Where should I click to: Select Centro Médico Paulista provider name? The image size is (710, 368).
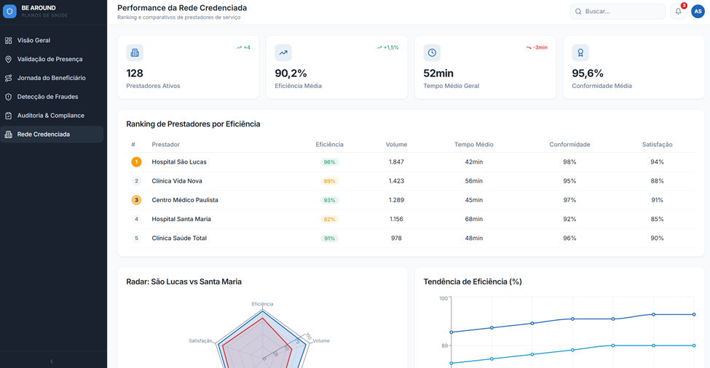185,200
